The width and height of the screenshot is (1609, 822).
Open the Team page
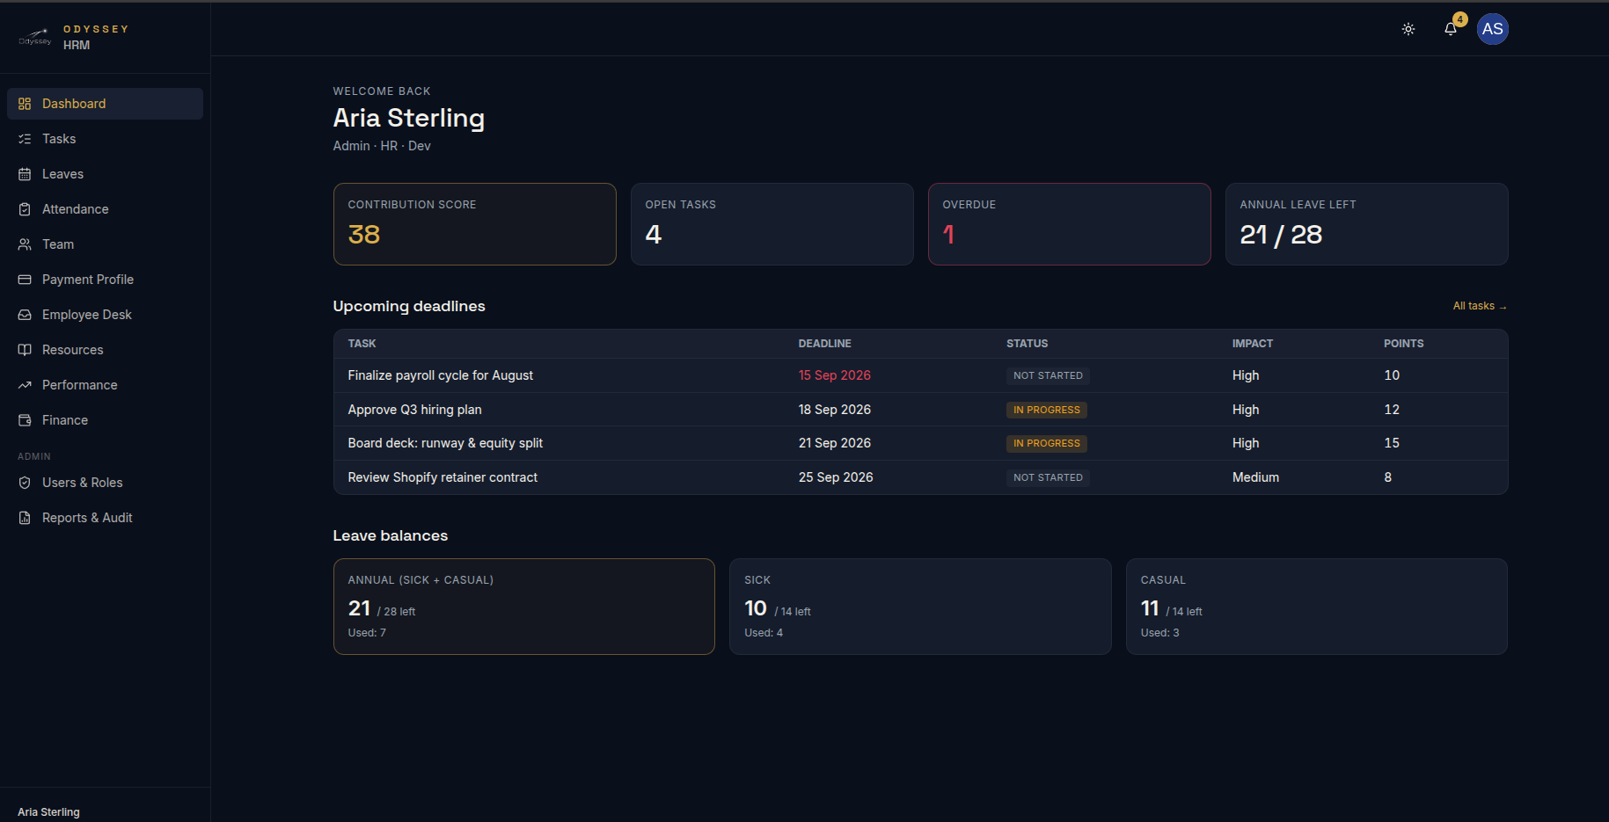(x=105, y=244)
